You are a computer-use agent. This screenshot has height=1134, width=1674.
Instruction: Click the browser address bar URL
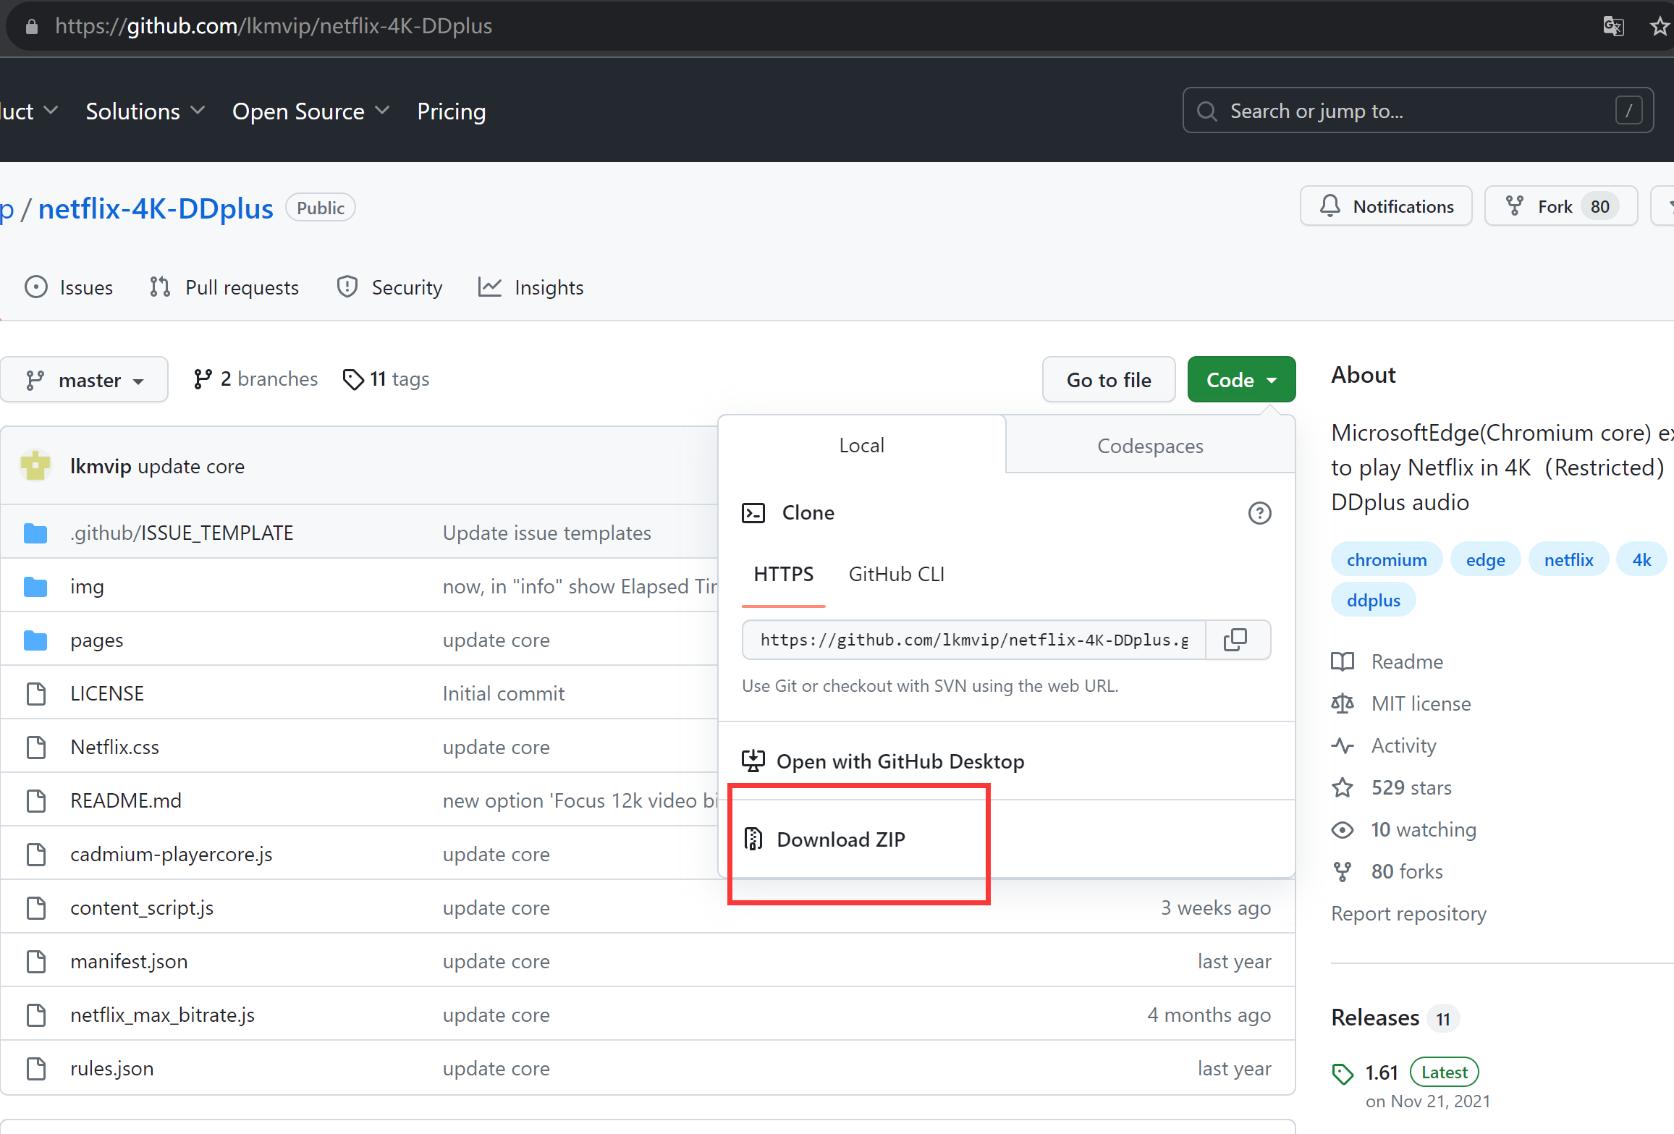click(274, 27)
